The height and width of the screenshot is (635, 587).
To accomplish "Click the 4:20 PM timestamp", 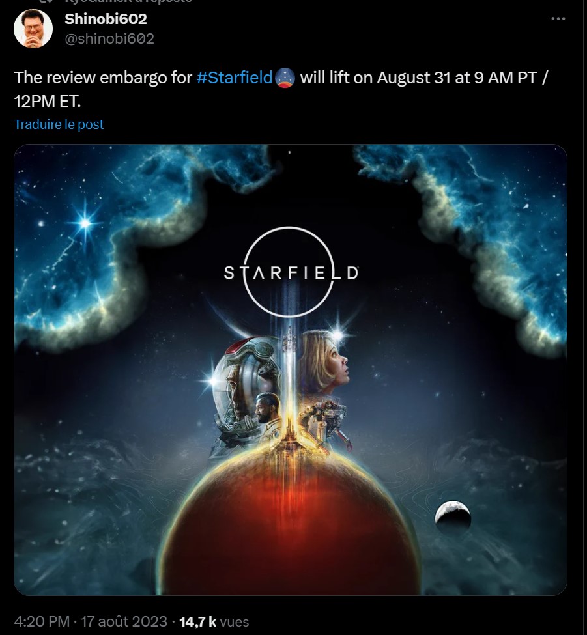I will click(42, 621).
